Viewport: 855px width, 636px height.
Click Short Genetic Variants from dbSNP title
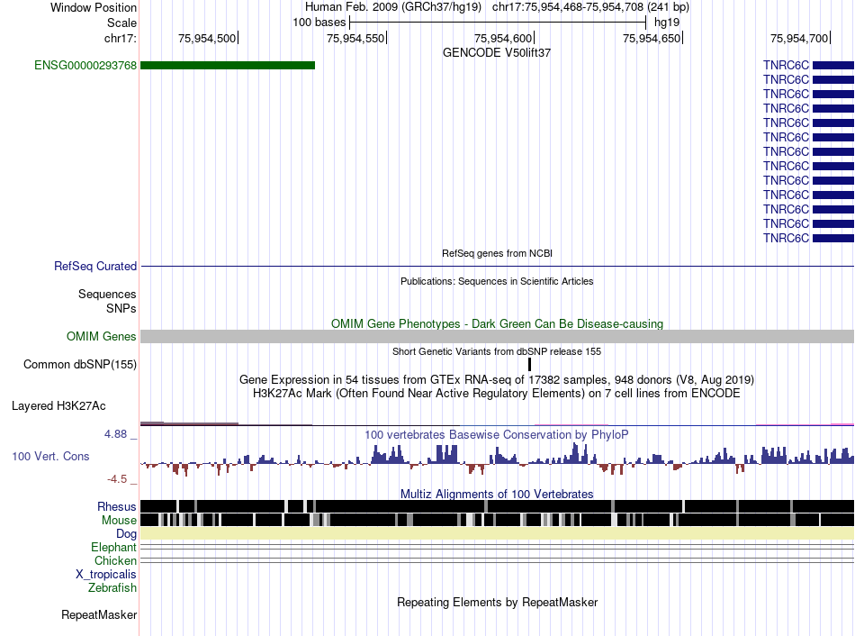coord(497,351)
